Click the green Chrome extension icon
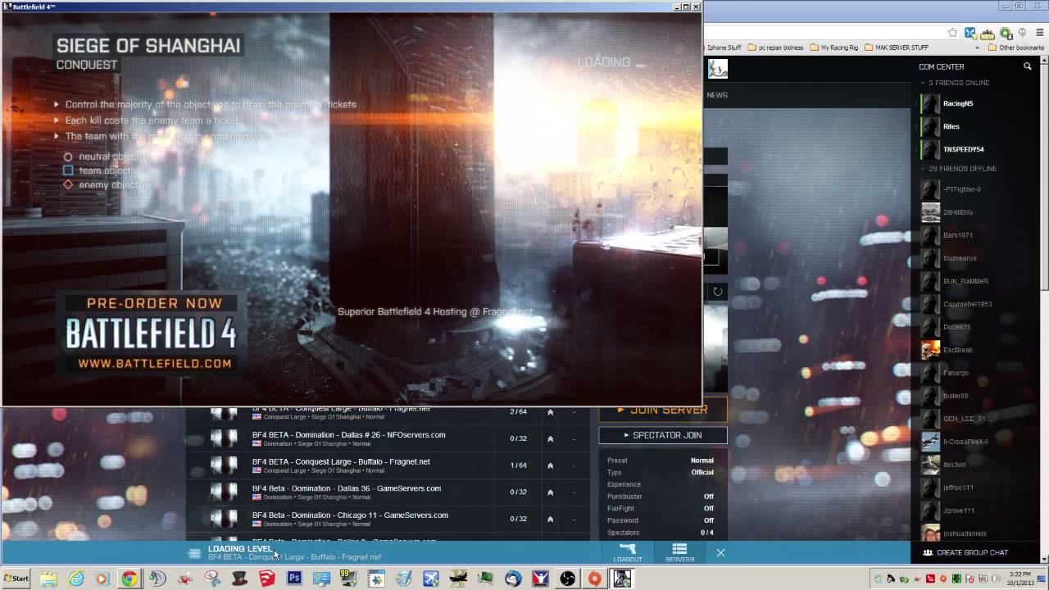This screenshot has height=590, width=1049. pyautogui.click(x=1006, y=33)
